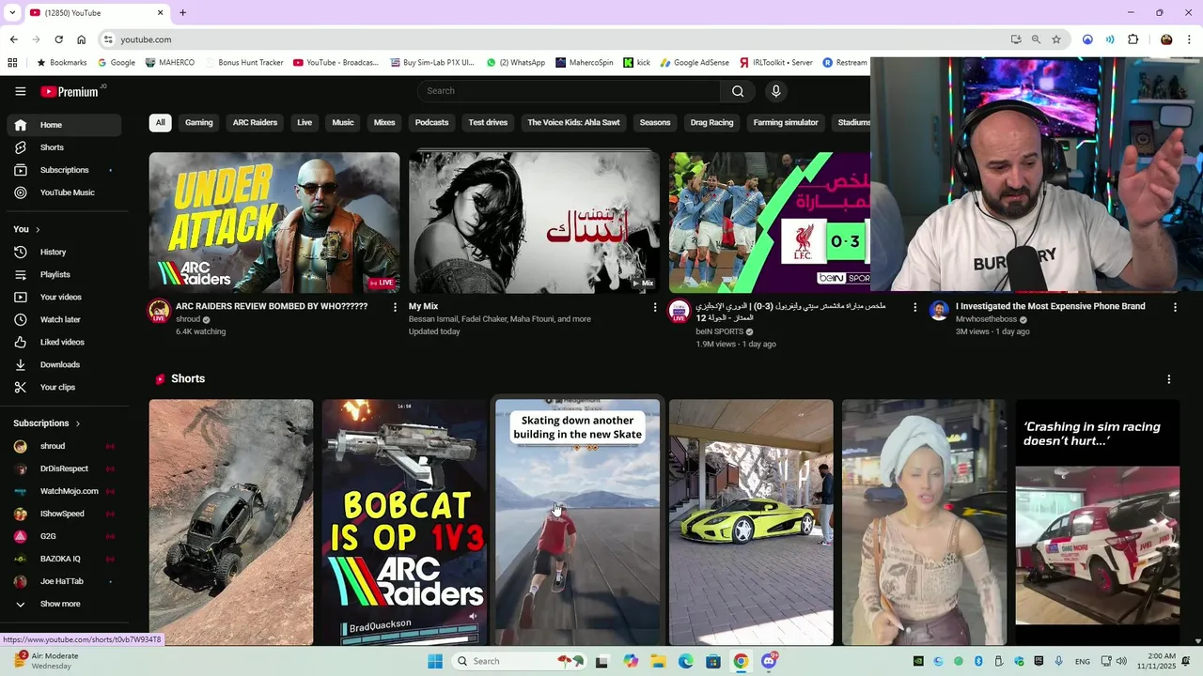Open more options for ARC Raiders video
The width and height of the screenshot is (1203, 676).
pos(395,307)
